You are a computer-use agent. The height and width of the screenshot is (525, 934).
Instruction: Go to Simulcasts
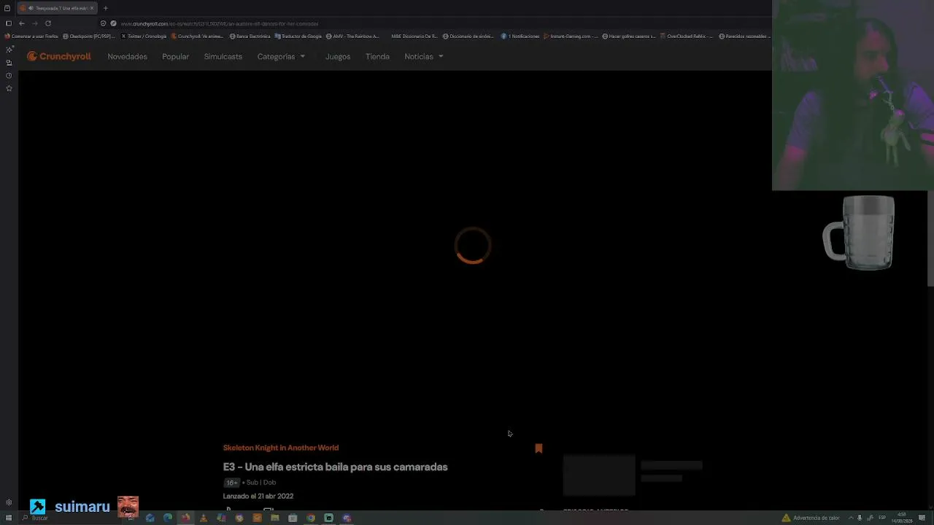click(223, 56)
